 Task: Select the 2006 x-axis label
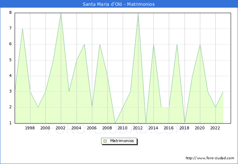tap(92, 128)
